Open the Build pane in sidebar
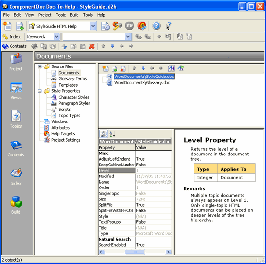 pos(16,205)
